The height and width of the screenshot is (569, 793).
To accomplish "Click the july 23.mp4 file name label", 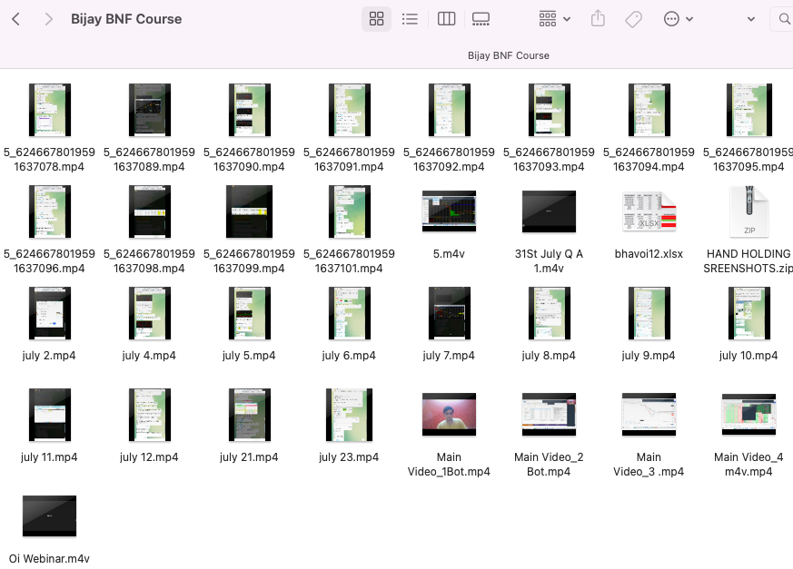I will (x=349, y=457).
